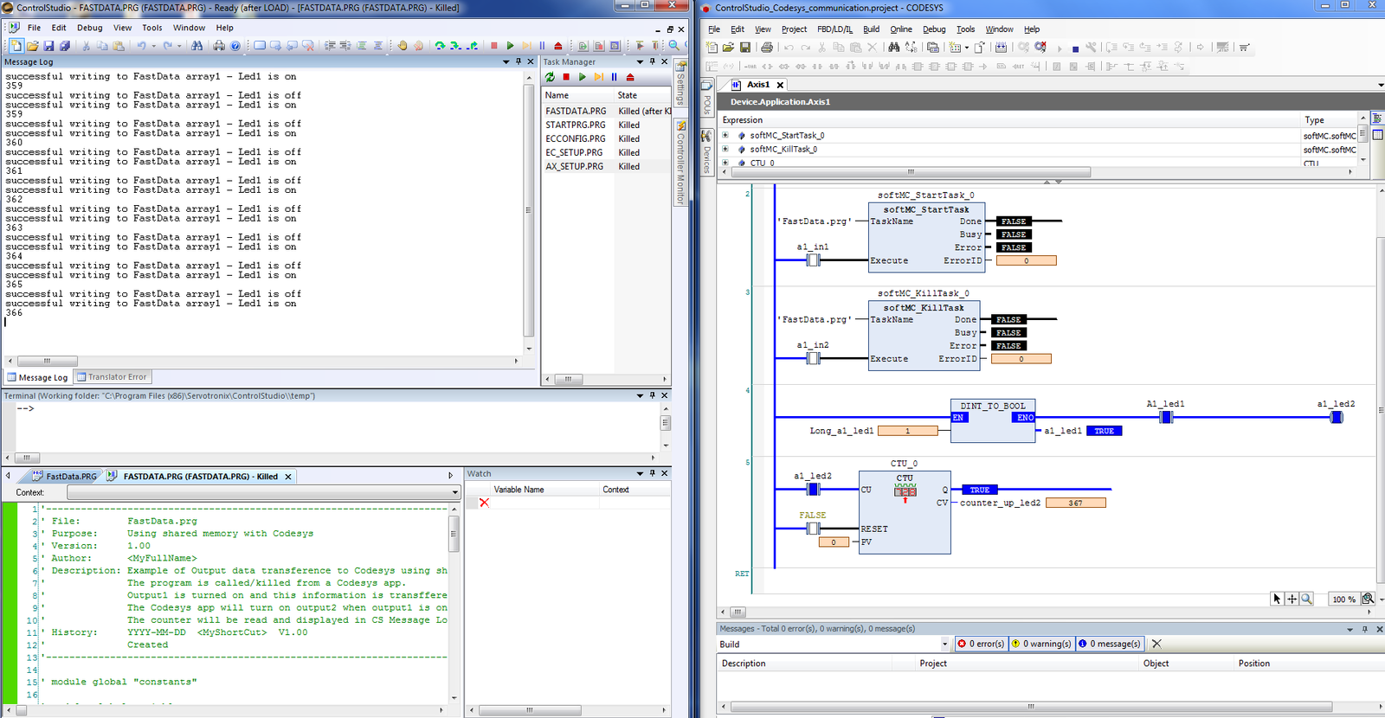Pin the Task Manager panel
Viewport: 1385px width, 718px height.
(x=652, y=61)
